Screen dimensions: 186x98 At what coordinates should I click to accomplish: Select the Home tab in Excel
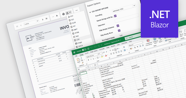point(81,54)
